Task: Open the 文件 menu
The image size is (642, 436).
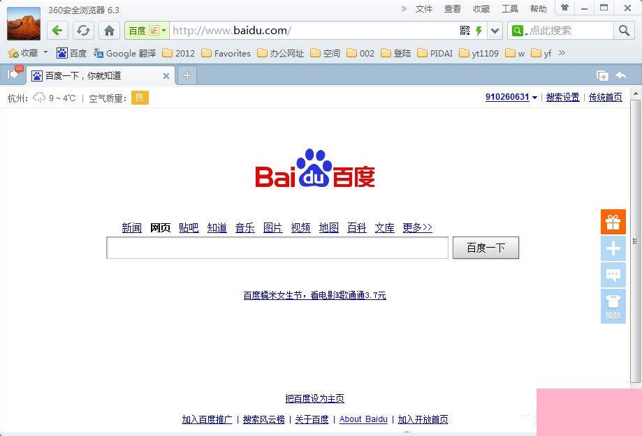Action: (x=424, y=9)
